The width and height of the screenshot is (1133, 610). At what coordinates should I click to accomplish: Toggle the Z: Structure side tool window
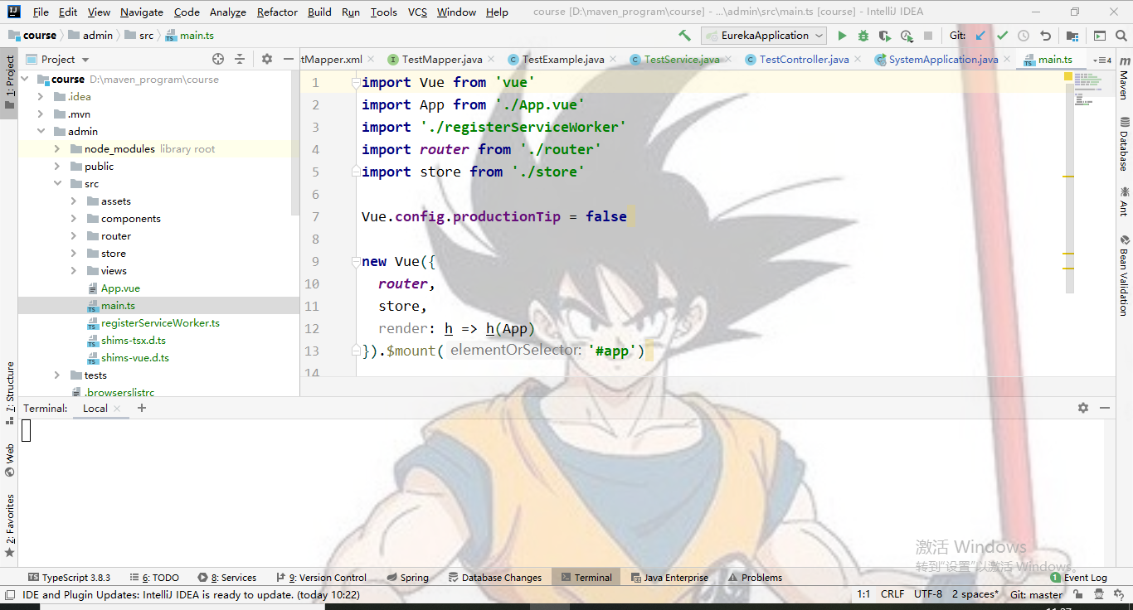(9, 393)
